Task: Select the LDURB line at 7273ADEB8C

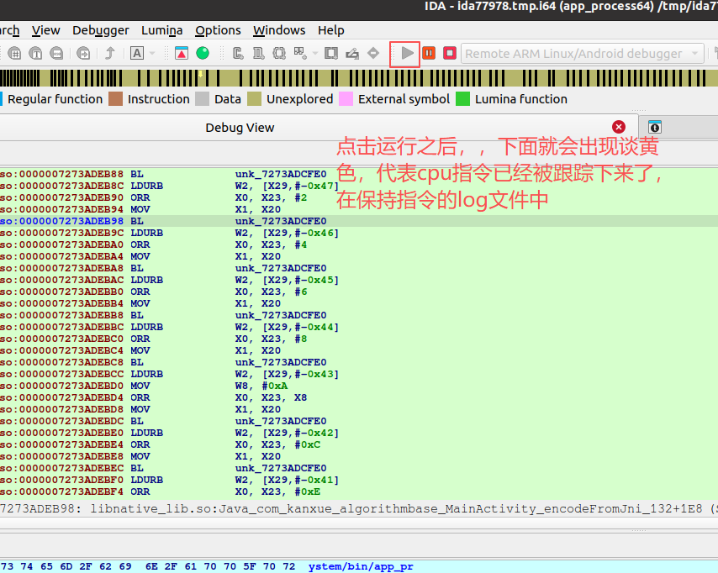Action: pos(359,186)
